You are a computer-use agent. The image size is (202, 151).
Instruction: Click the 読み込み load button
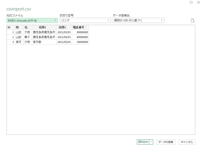143,142
